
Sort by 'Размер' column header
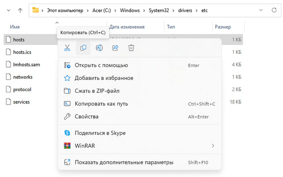[x=223, y=27]
